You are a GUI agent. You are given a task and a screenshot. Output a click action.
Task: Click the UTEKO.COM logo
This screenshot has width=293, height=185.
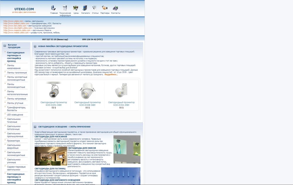click(x=24, y=9)
